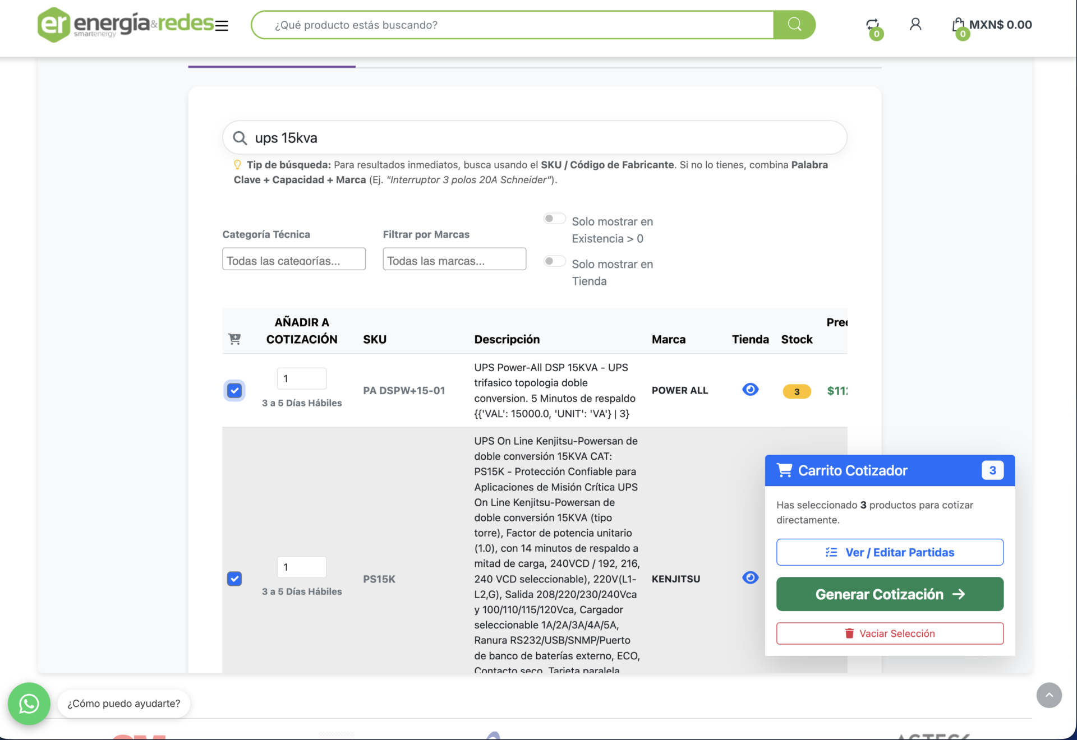
Task: Open the user account icon
Action: (915, 24)
